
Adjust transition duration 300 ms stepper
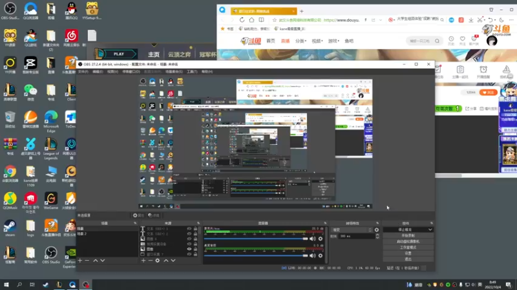click(377, 236)
